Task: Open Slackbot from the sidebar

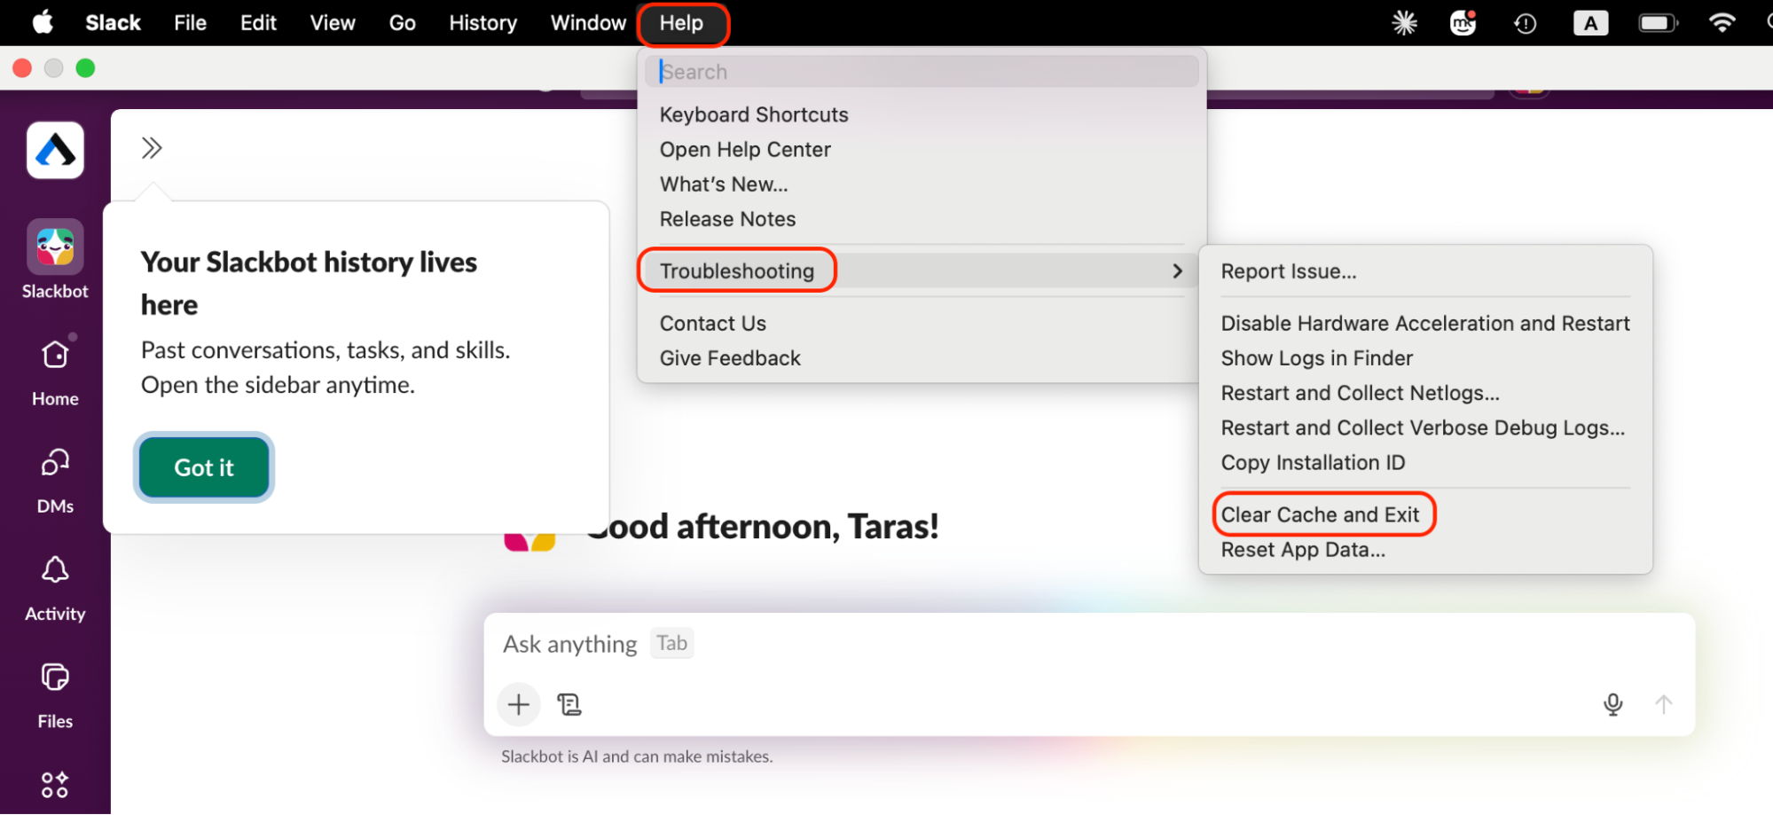Action: [x=55, y=260]
